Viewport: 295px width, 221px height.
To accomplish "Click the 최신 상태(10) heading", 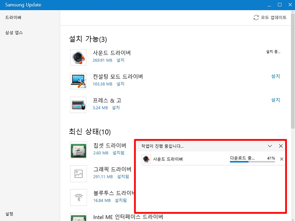I will (x=90, y=132).
